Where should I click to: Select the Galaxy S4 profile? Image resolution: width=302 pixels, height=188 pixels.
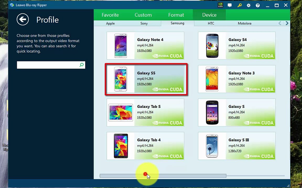[x=237, y=45]
